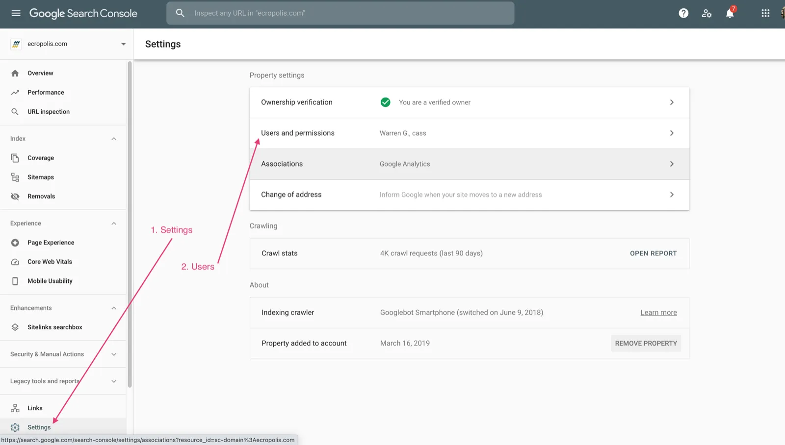This screenshot has height=445, width=785.
Task: Click the Core Web Vitals gauge icon
Action: (x=15, y=262)
